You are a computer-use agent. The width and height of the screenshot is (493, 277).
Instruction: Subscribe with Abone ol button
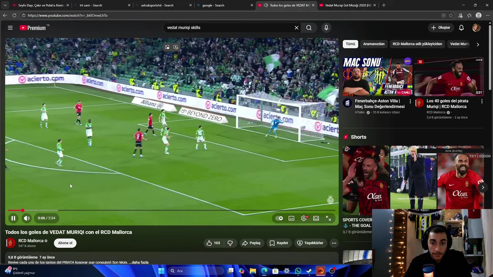(x=65, y=243)
